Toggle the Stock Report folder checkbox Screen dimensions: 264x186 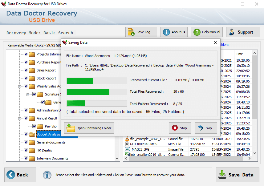tap(26, 78)
